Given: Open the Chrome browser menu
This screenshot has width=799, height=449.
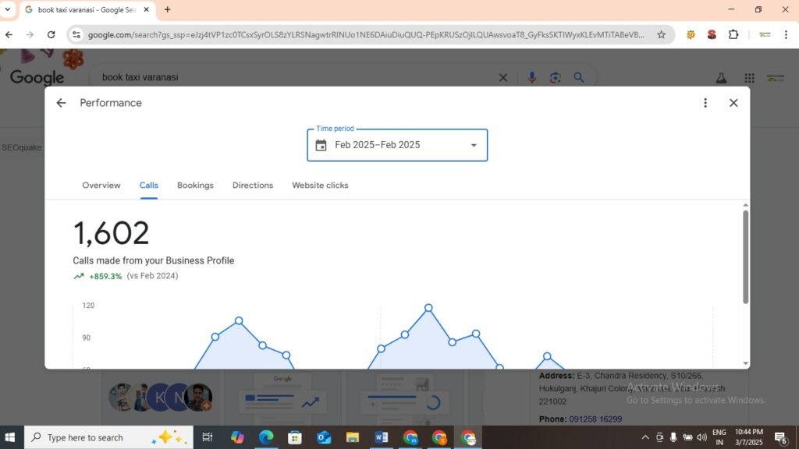Looking at the screenshot, I should tap(787, 34).
